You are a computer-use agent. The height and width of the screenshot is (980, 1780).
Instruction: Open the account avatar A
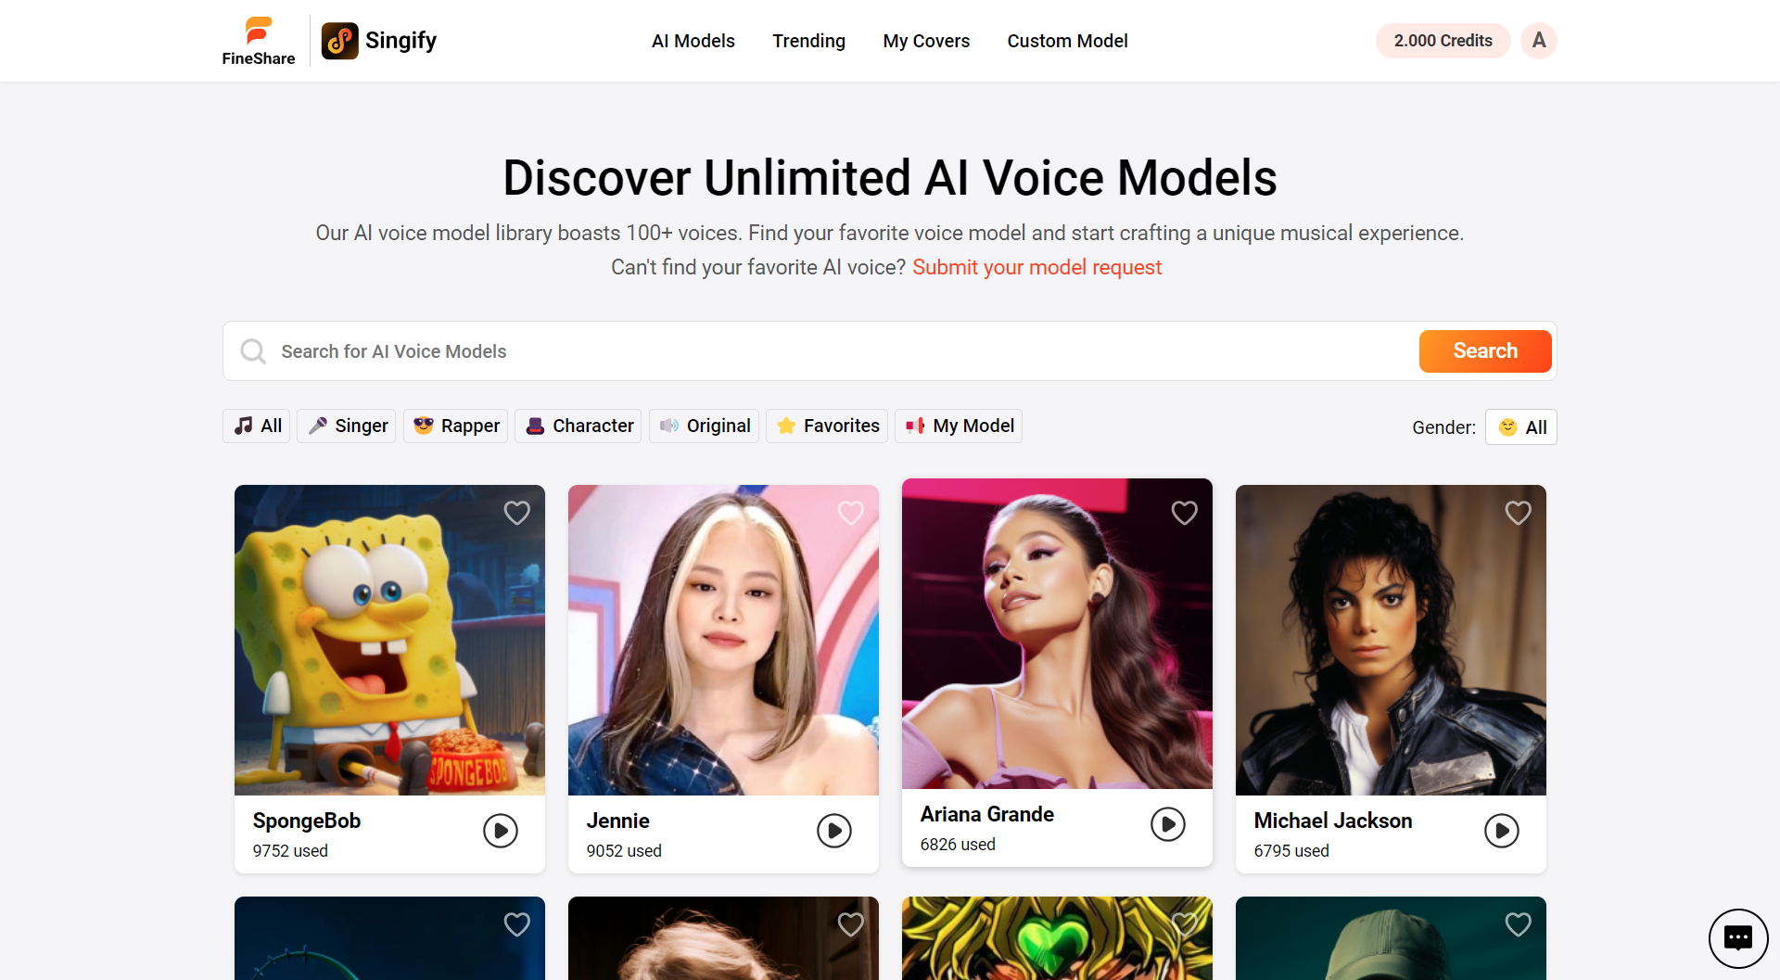(x=1539, y=41)
